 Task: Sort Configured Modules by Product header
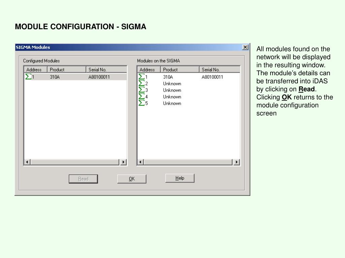tap(67, 70)
